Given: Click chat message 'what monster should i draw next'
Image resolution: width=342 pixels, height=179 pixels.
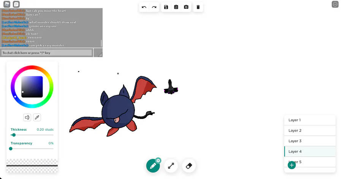Looking at the screenshot, I should [53, 22].
